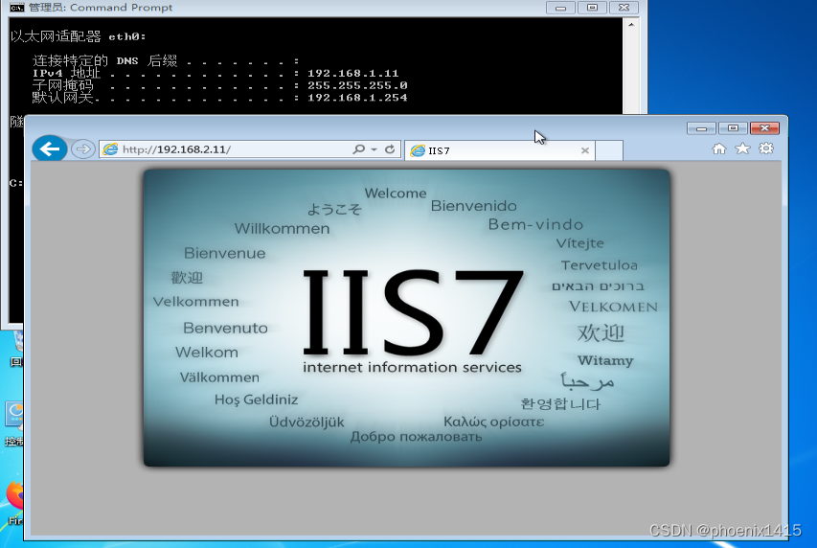The image size is (817, 548).
Task: Click the 'internet information services' caption
Action: 412,367
